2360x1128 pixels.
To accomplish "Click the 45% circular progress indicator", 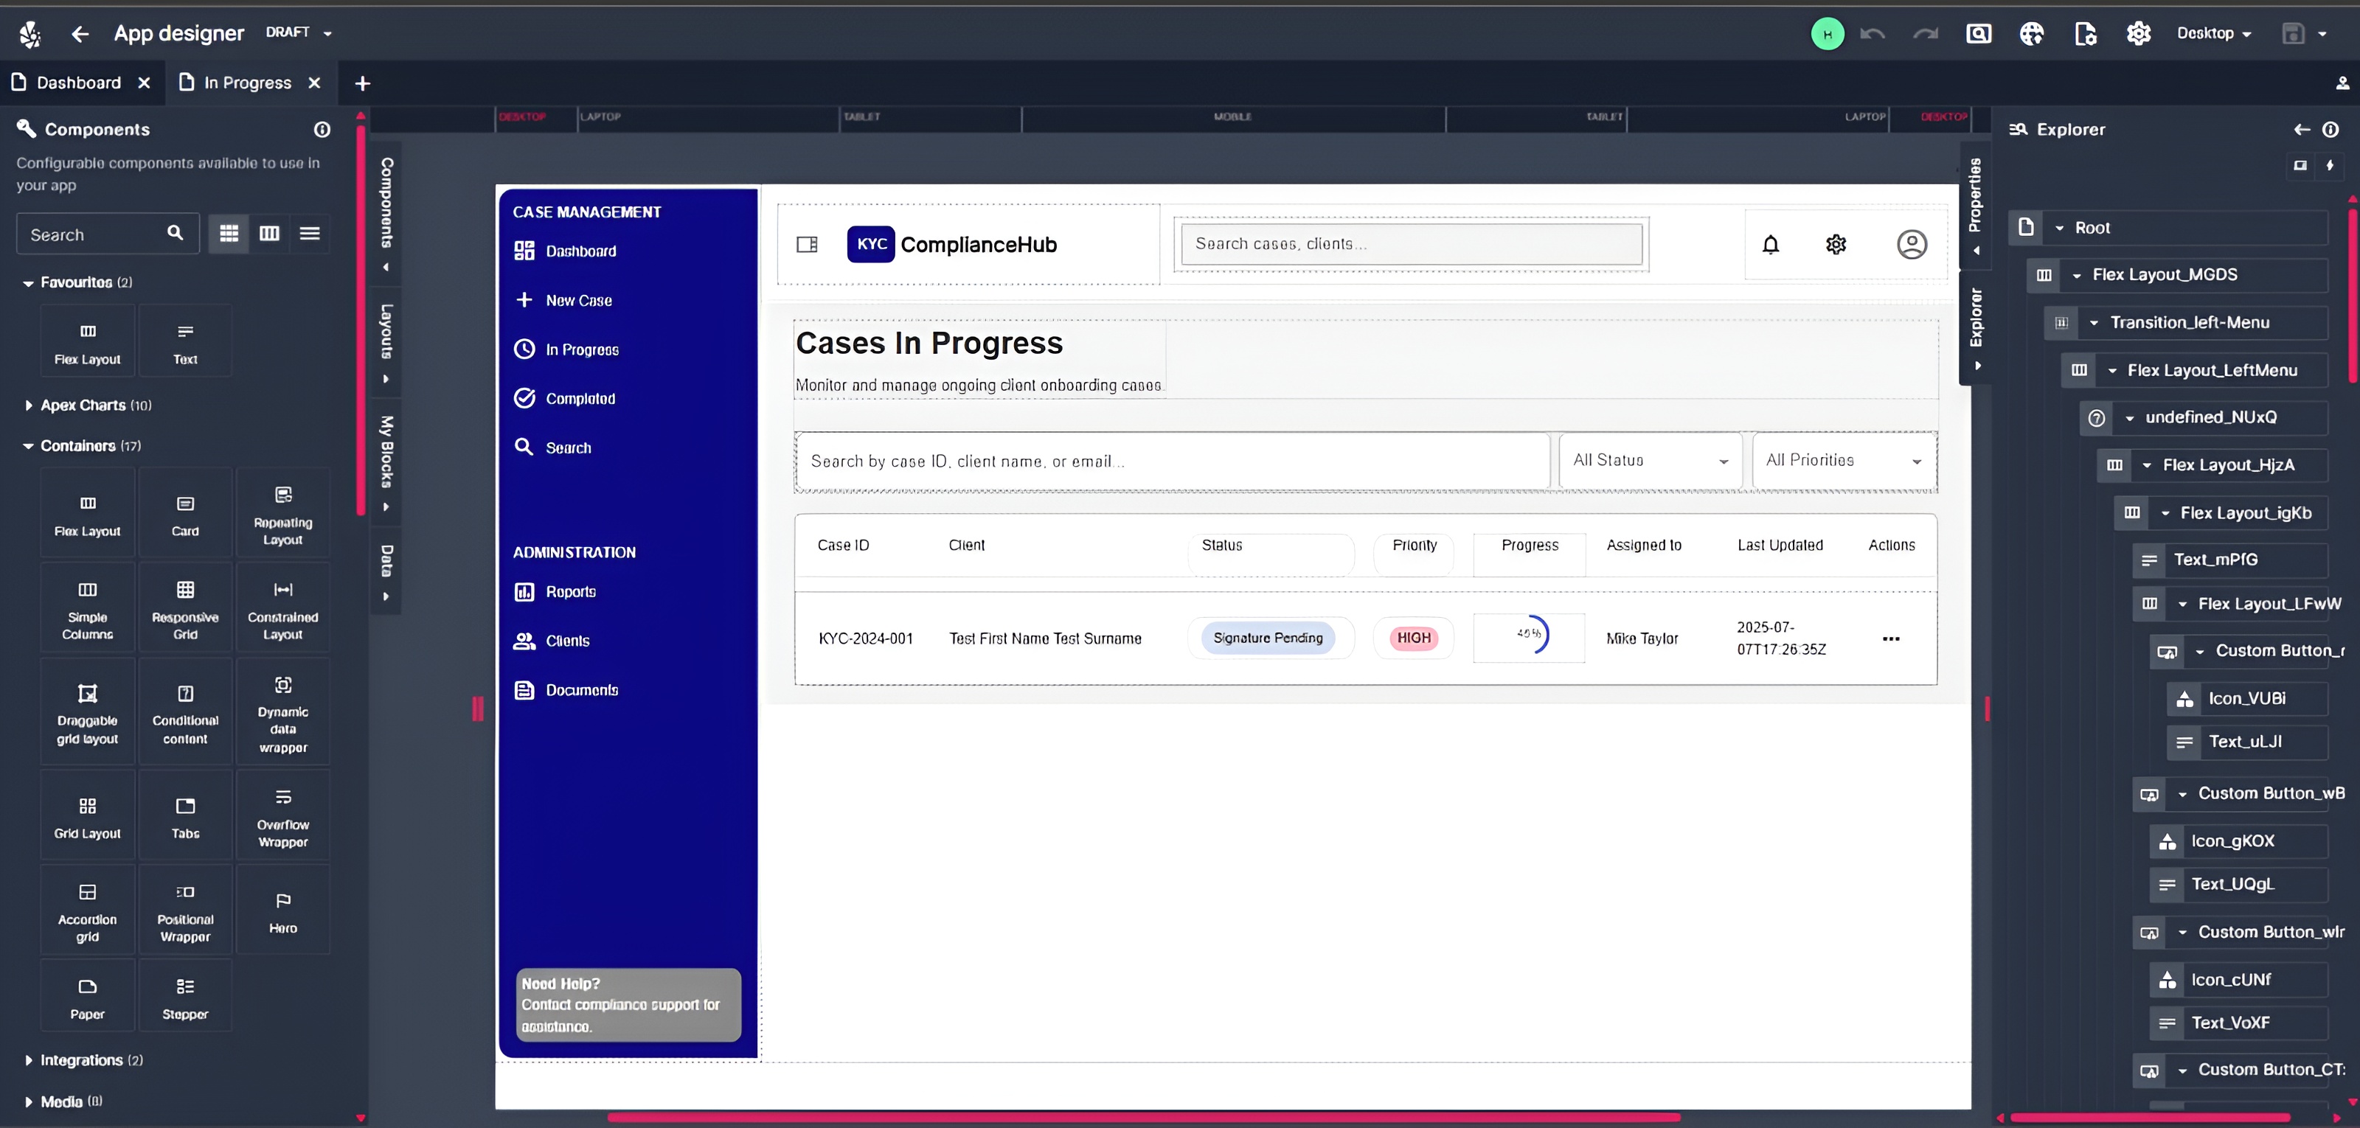I will (1529, 635).
